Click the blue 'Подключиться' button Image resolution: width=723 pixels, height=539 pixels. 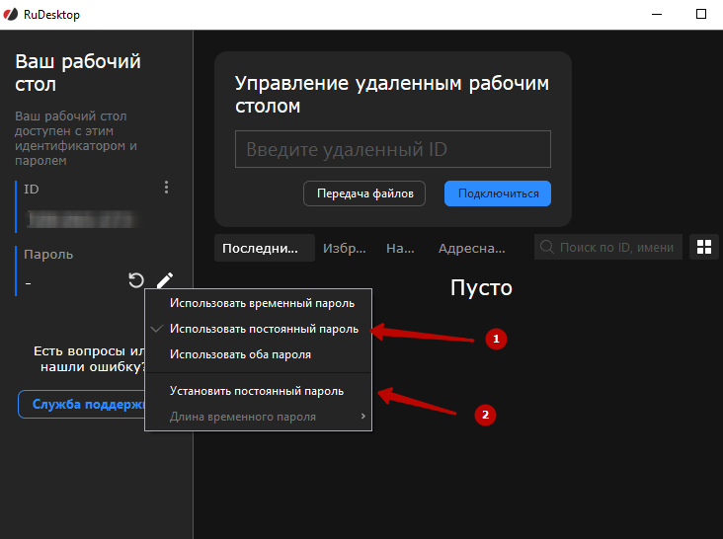tap(498, 193)
